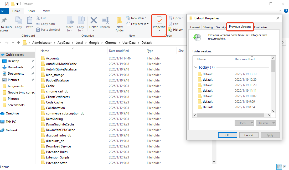
Task: Open the View ribbon tab
Action: [46, 11]
